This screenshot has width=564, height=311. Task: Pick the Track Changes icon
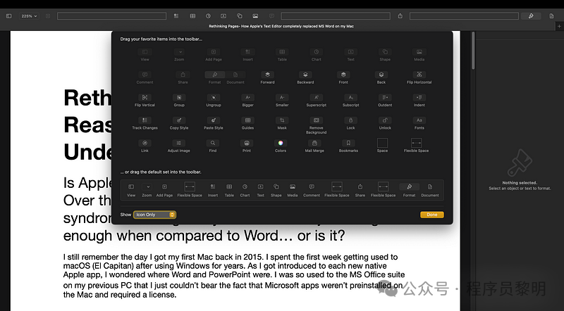[145, 120]
